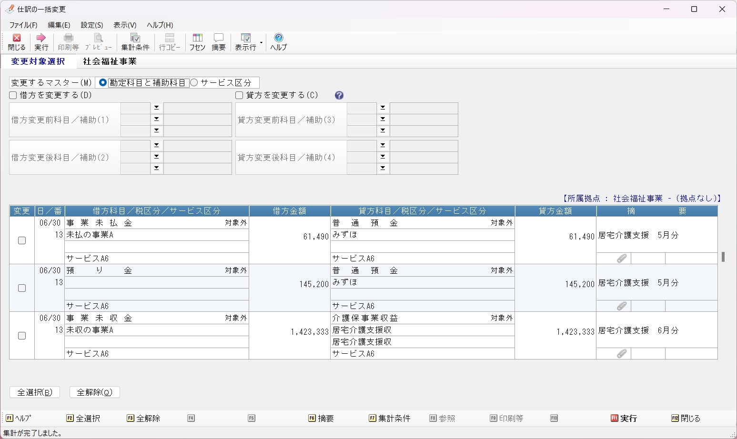Open the ヘルプ help toolbar icon
The width and height of the screenshot is (737, 439).
pyautogui.click(x=279, y=42)
